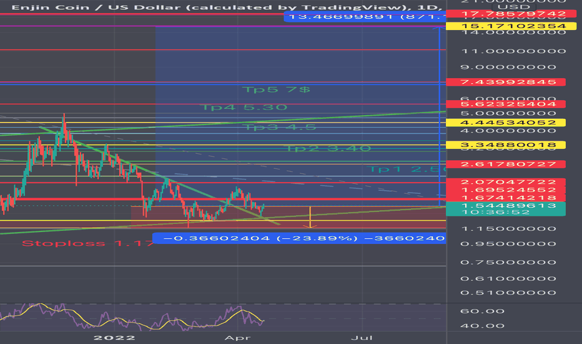The image size is (582, 344).
Task: Click the 'Tp2 3.40' annotation text
Action: coord(328,148)
